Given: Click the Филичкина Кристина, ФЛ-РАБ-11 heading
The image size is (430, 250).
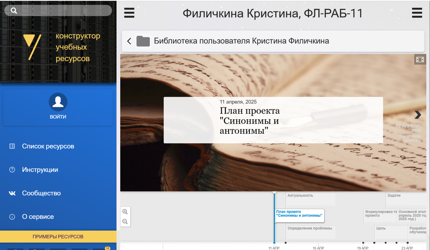Looking at the screenshot, I should [x=273, y=14].
